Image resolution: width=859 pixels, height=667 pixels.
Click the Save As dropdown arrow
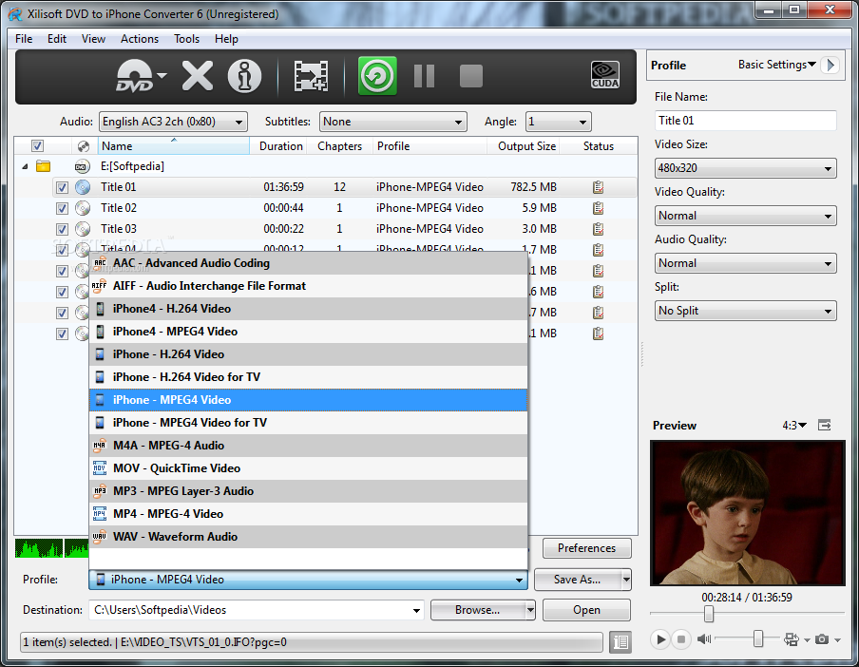(626, 580)
